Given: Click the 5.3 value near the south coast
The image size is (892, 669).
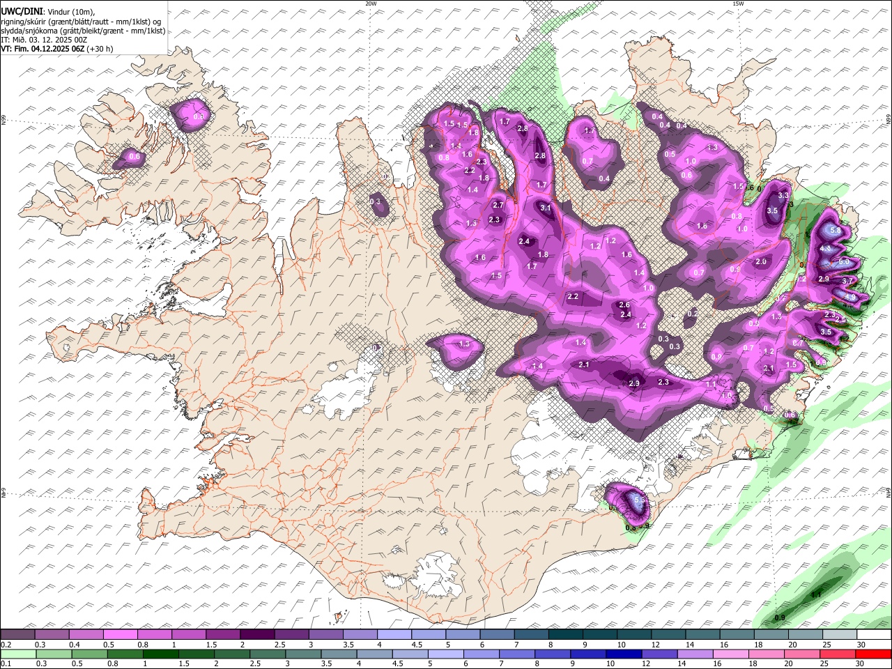Looking at the screenshot, I should click(641, 500).
